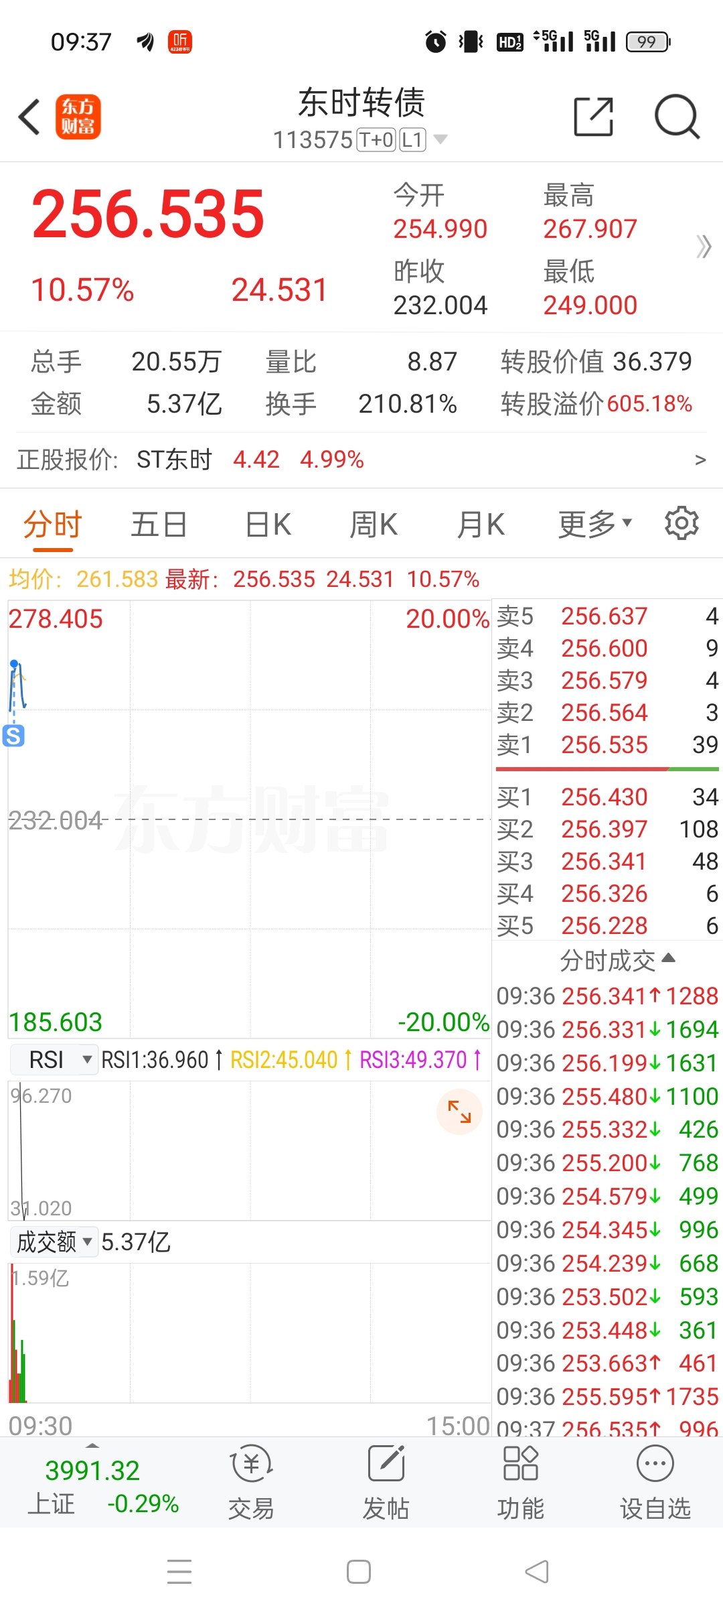
Task: Tap 设自选 add to watchlist icon
Action: (655, 1482)
